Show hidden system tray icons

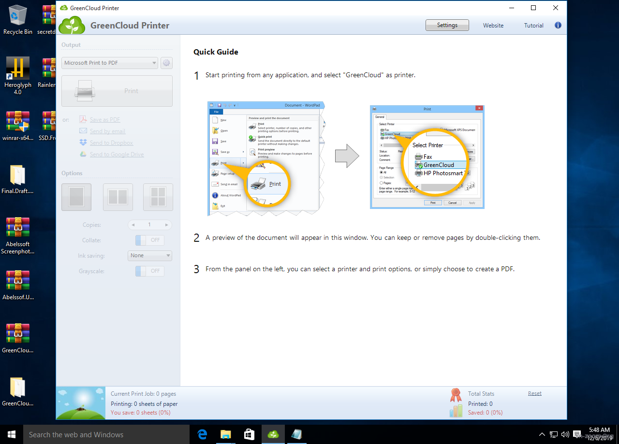point(542,434)
